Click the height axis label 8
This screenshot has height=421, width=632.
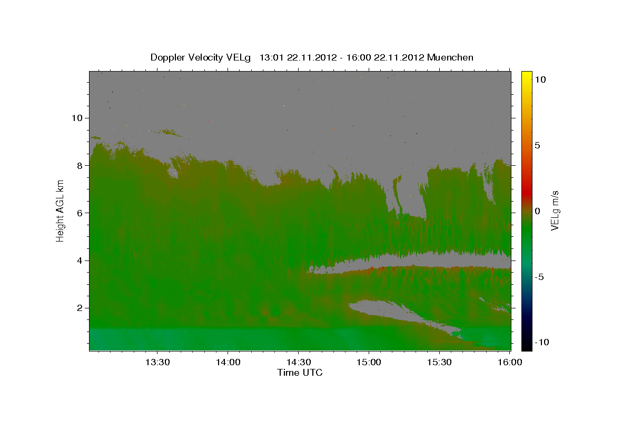pyautogui.click(x=80, y=165)
